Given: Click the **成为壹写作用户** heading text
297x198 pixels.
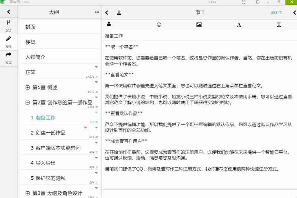Looking at the screenshot, I should (126, 141).
